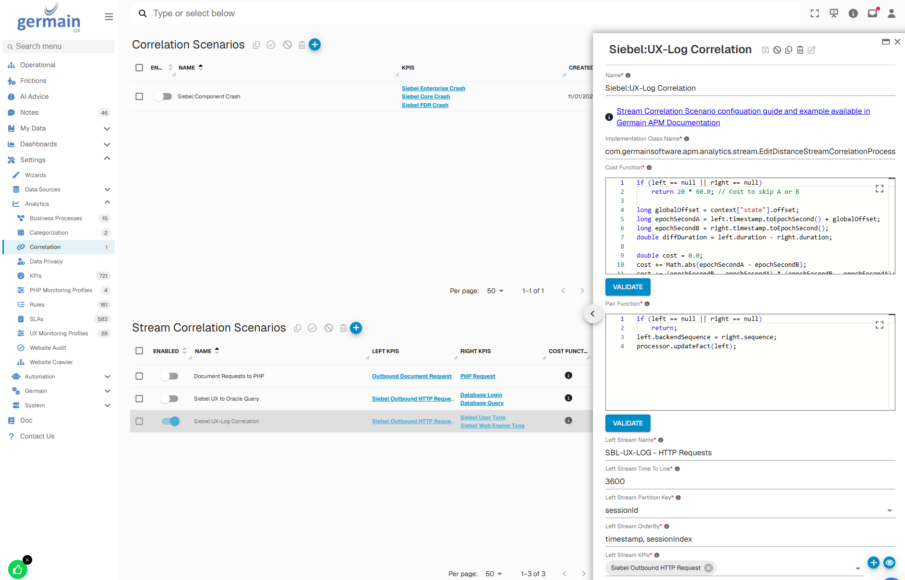905x580 pixels.
Task: Show cost function info for Document Requests to PHP
Action: (x=568, y=376)
